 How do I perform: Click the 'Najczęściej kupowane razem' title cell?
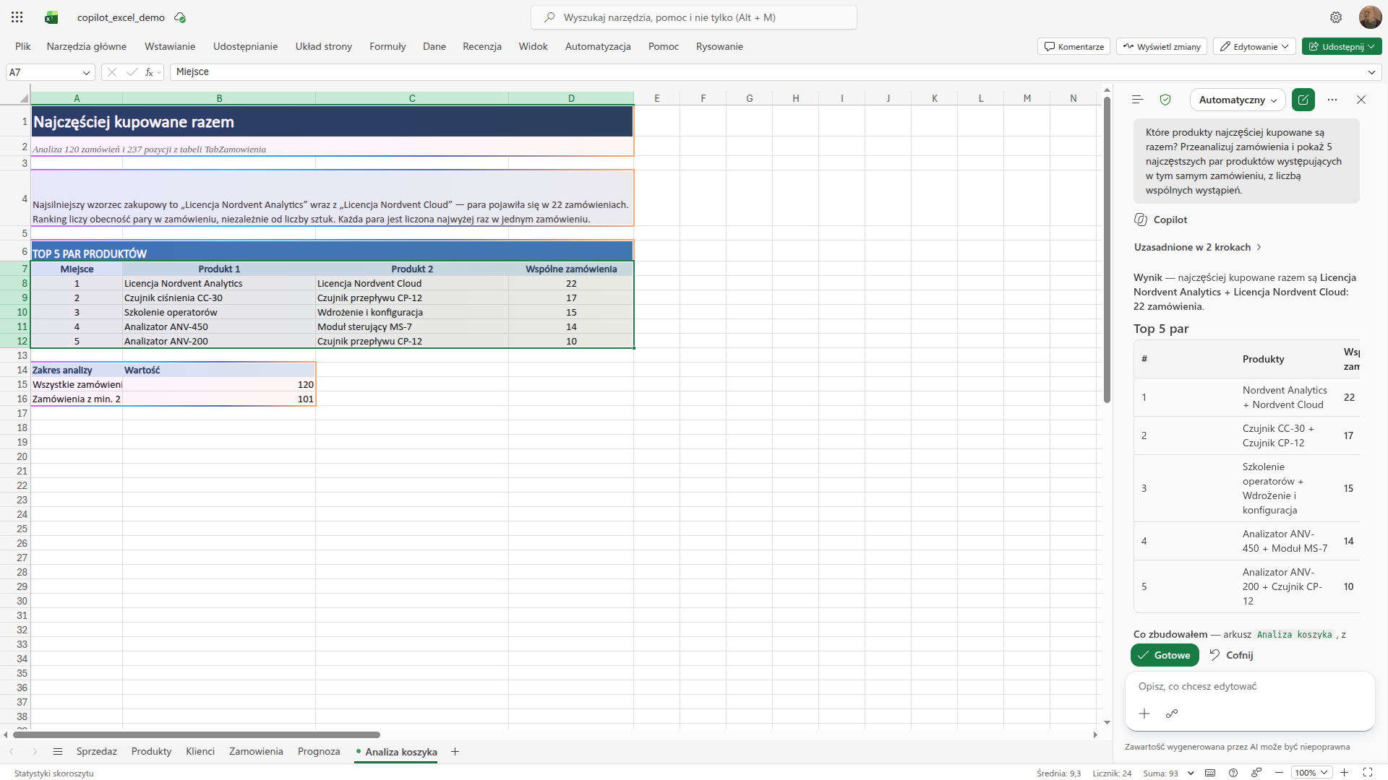click(x=332, y=121)
